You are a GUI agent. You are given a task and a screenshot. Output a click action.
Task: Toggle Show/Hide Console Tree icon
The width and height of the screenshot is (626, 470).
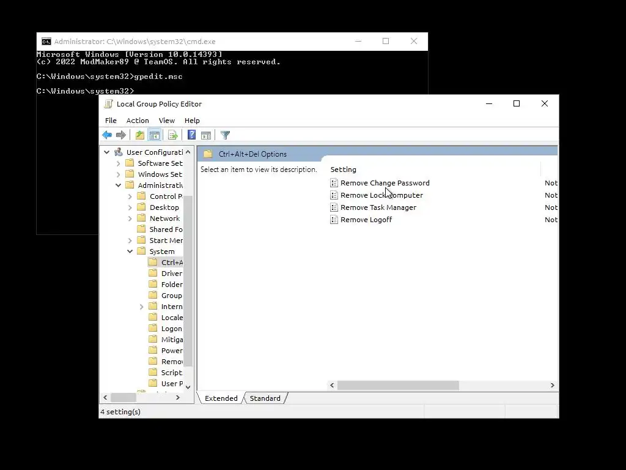[x=155, y=135]
